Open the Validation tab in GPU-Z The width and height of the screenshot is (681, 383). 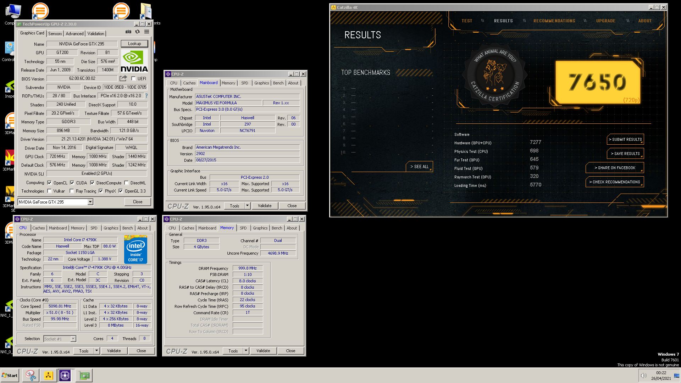coord(96,34)
